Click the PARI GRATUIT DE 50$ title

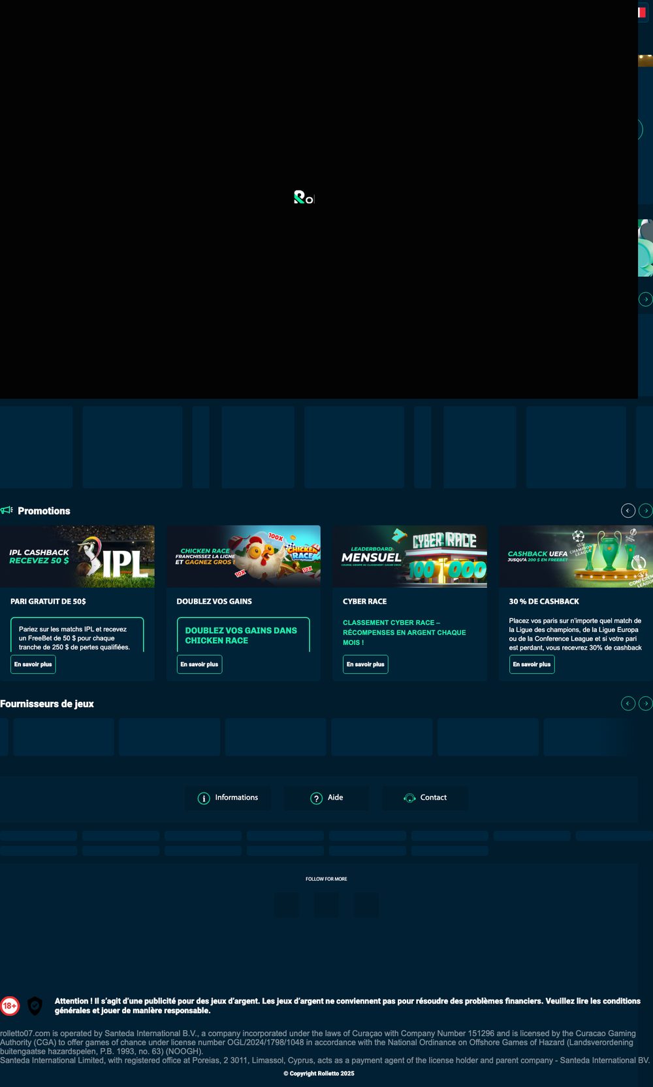point(48,601)
